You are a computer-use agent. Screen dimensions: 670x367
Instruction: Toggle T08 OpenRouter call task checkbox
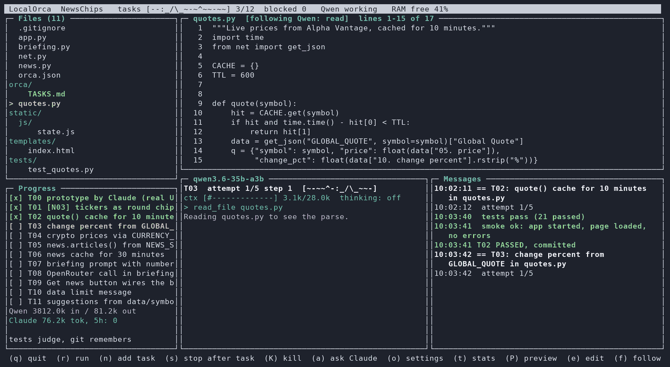point(16,273)
